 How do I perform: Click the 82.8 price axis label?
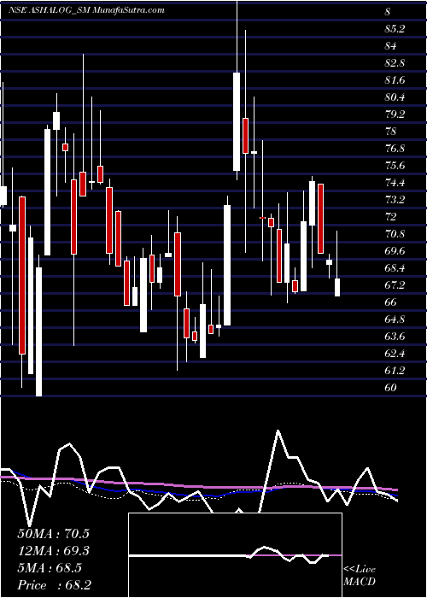click(395, 63)
